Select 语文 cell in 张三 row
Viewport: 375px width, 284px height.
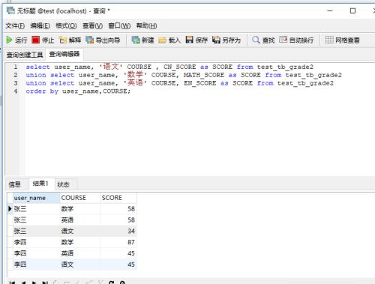click(80, 231)
